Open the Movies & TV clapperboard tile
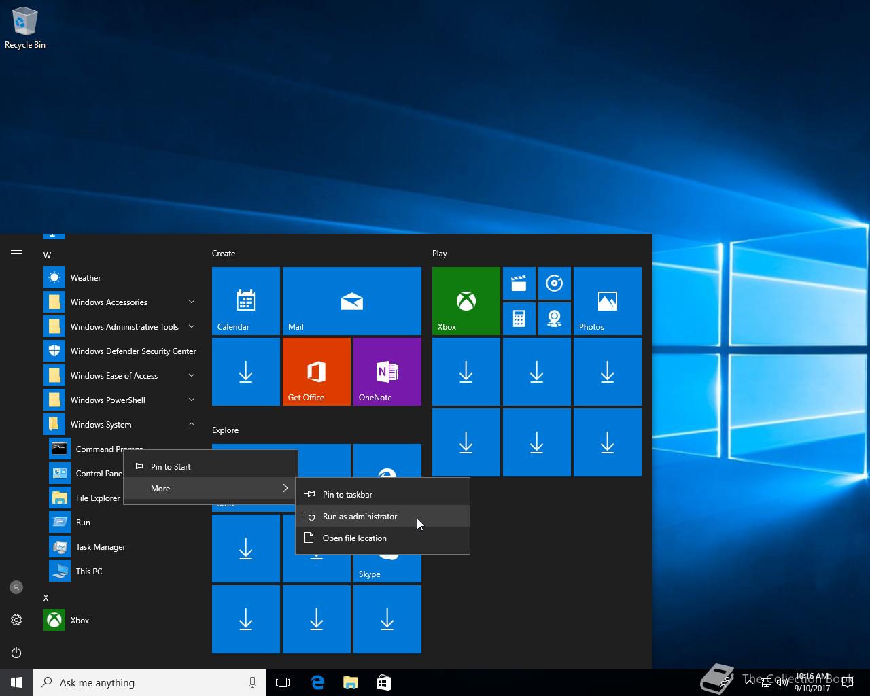This screenshot has height=696, width=870. point(519,283)
